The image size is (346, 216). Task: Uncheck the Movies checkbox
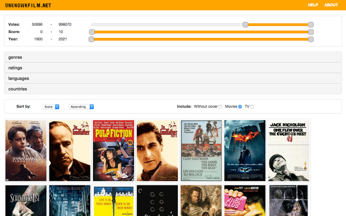point(240,107)
